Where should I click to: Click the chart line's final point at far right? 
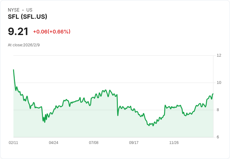(x=213, y=94)
